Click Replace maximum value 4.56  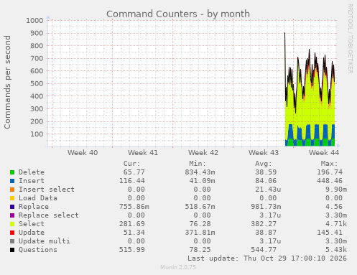(334, 207)
